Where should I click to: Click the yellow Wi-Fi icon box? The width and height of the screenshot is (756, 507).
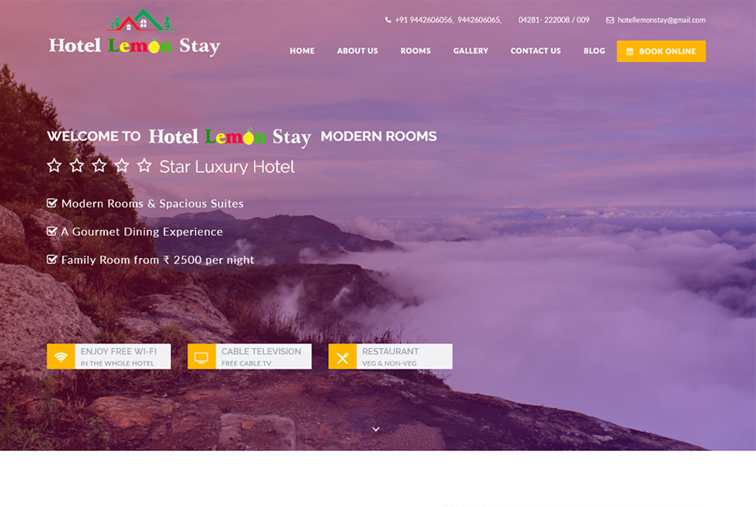tap(60, 356)
